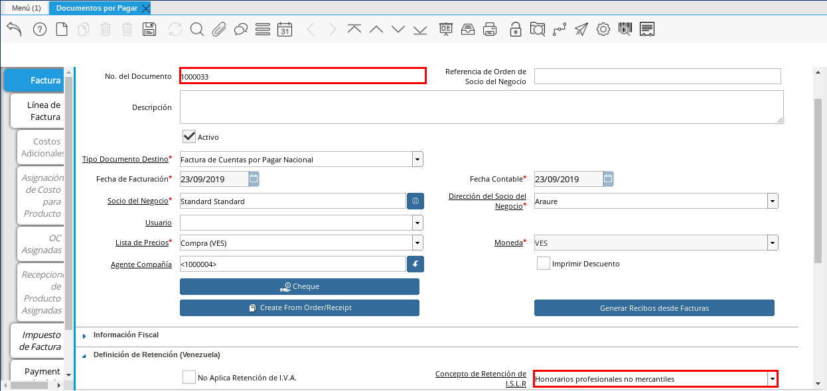Open the calendar 31 history icon
827x391 pixels.
click(285, 29)
